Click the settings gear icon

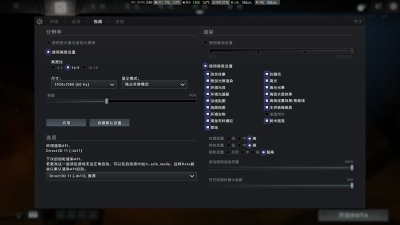pyautogui.click(x=39, y=21)
